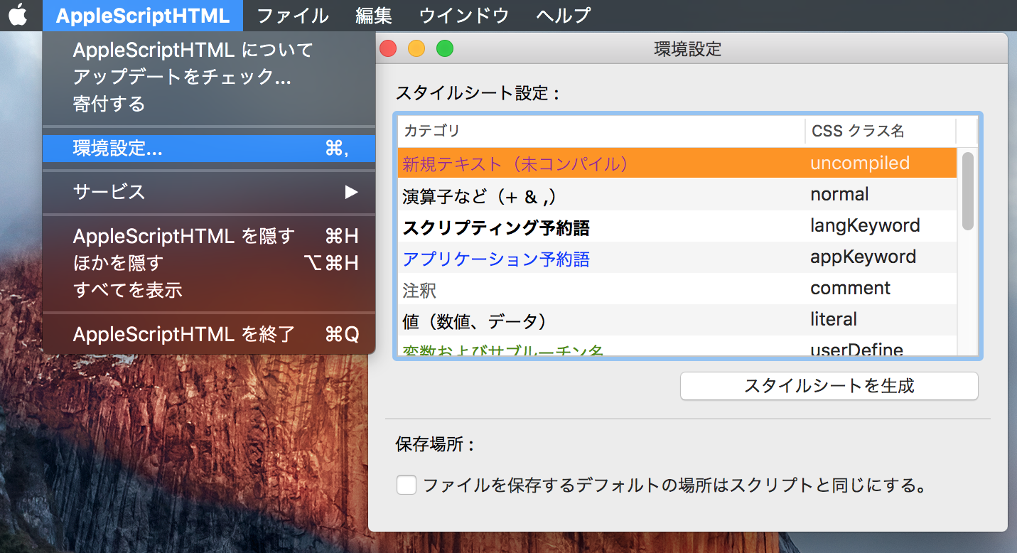Open the ヘルプ menu

pyautogui.click(x=563, y=15)
